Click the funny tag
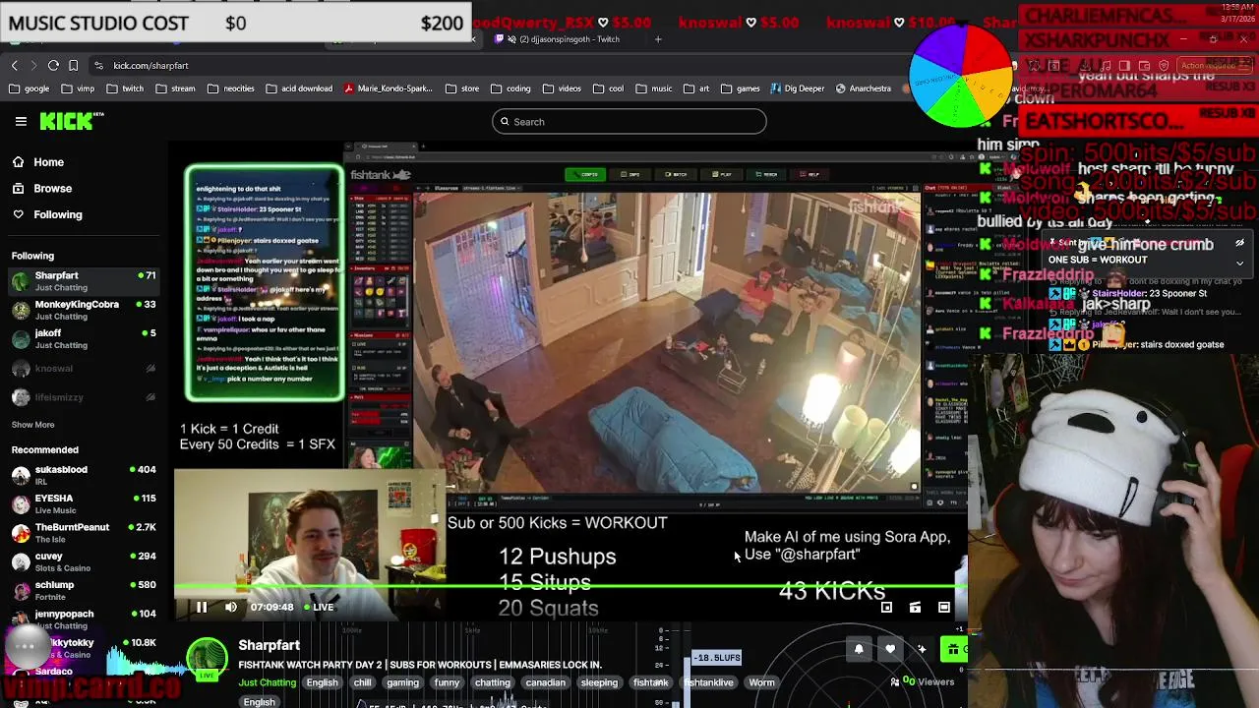The image size is (1259, 708). click(447, 682)
